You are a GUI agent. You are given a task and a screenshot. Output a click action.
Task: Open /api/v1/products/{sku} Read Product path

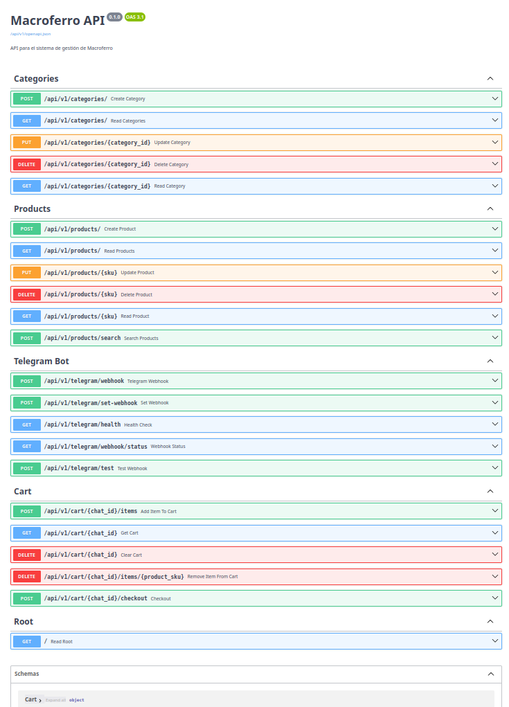pyautogui.click(x=81, y=316)
